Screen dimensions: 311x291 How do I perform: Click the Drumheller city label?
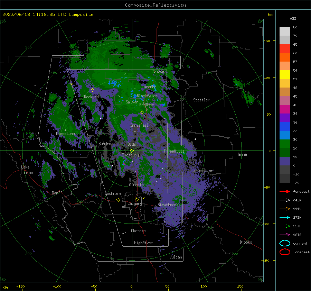point(202,171)
